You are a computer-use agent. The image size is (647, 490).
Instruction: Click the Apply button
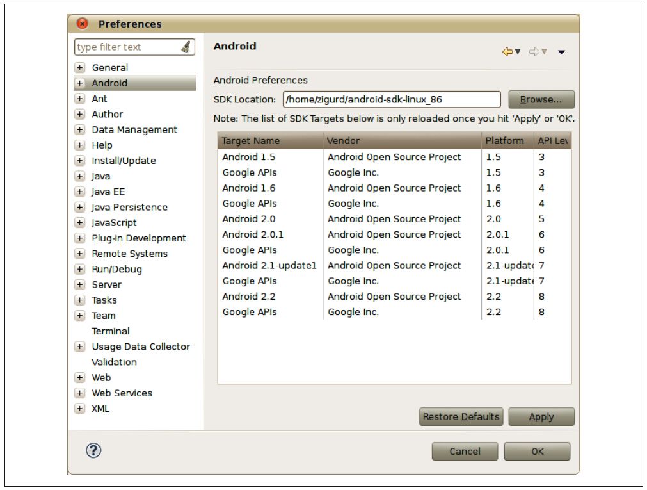pos(541,416)
